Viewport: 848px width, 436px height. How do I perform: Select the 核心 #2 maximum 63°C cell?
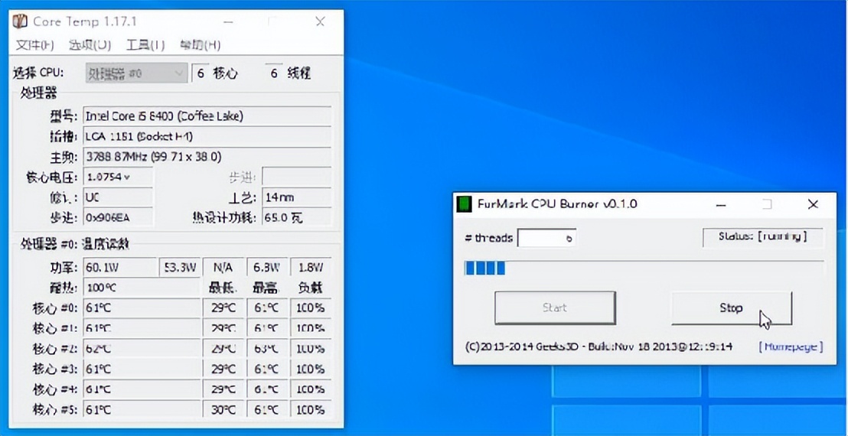coord(267,349)
